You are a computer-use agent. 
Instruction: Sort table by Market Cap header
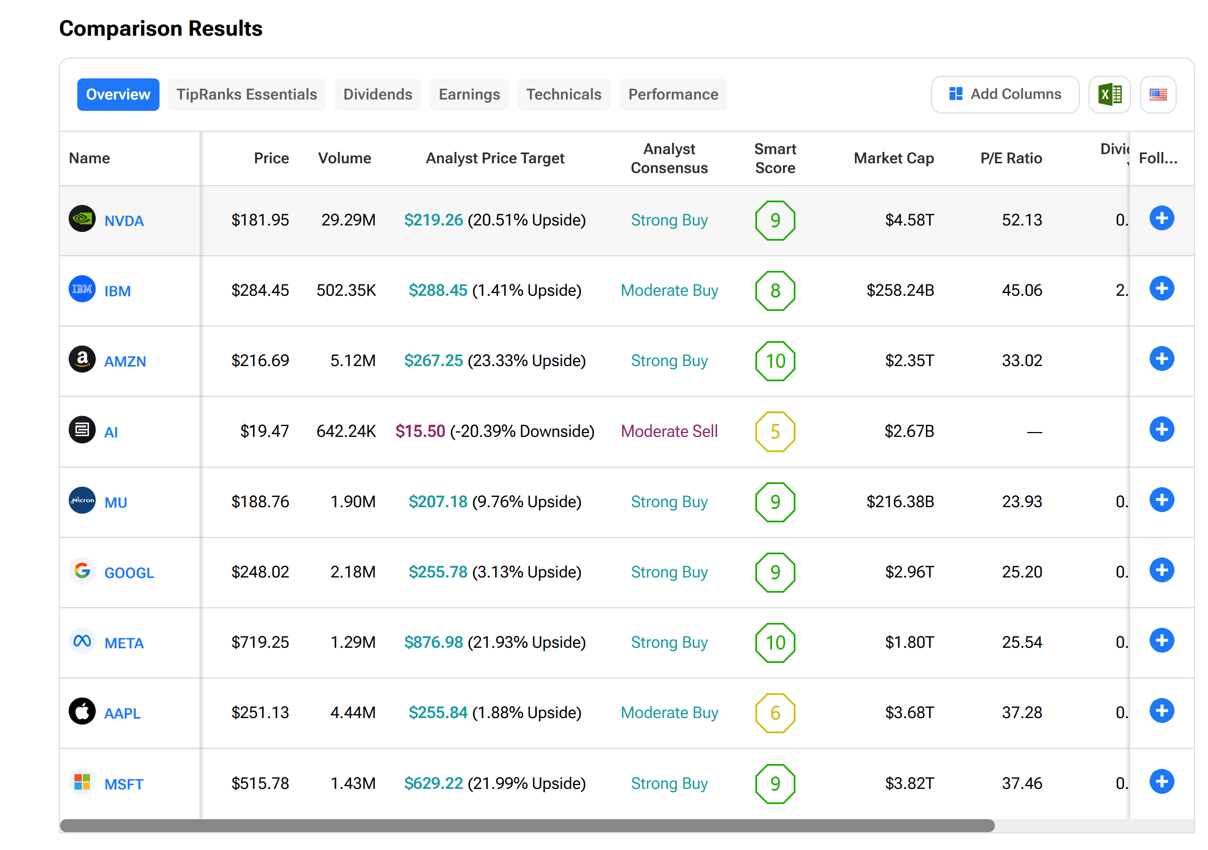pos(893,158)
